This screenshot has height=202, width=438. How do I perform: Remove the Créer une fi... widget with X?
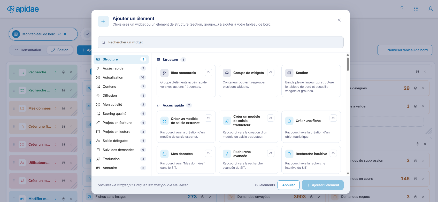tap(71, 127)
